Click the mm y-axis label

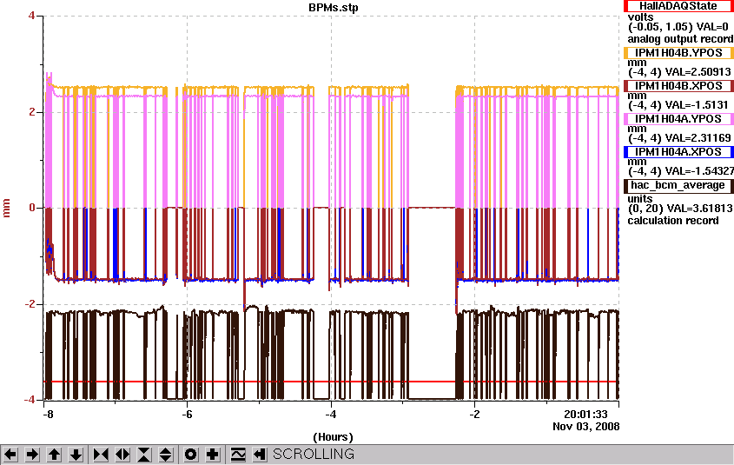coord(7,208)
